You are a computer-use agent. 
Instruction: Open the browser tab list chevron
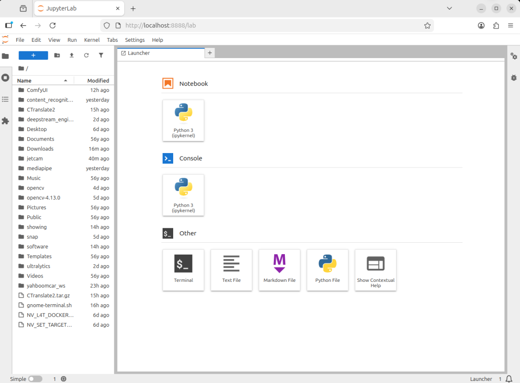(x=449, y=8)
